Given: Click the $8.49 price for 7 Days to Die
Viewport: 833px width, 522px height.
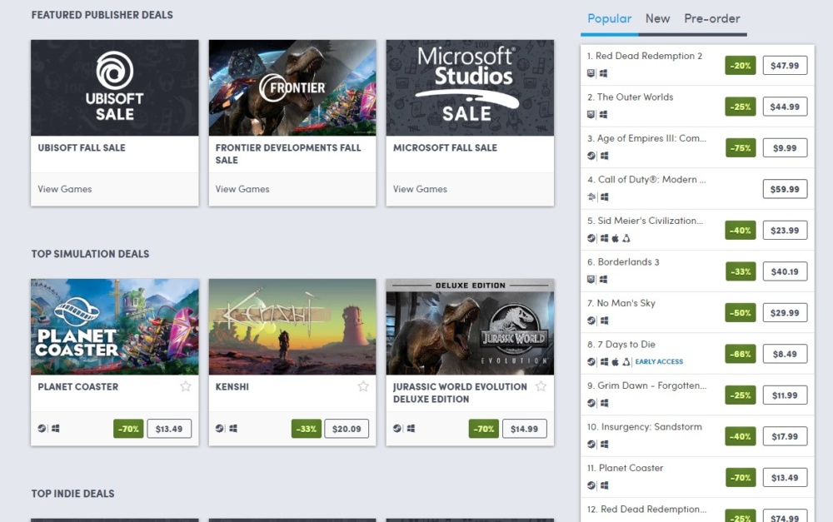Looking at the screenshot, I should click(x=785, y=354).
